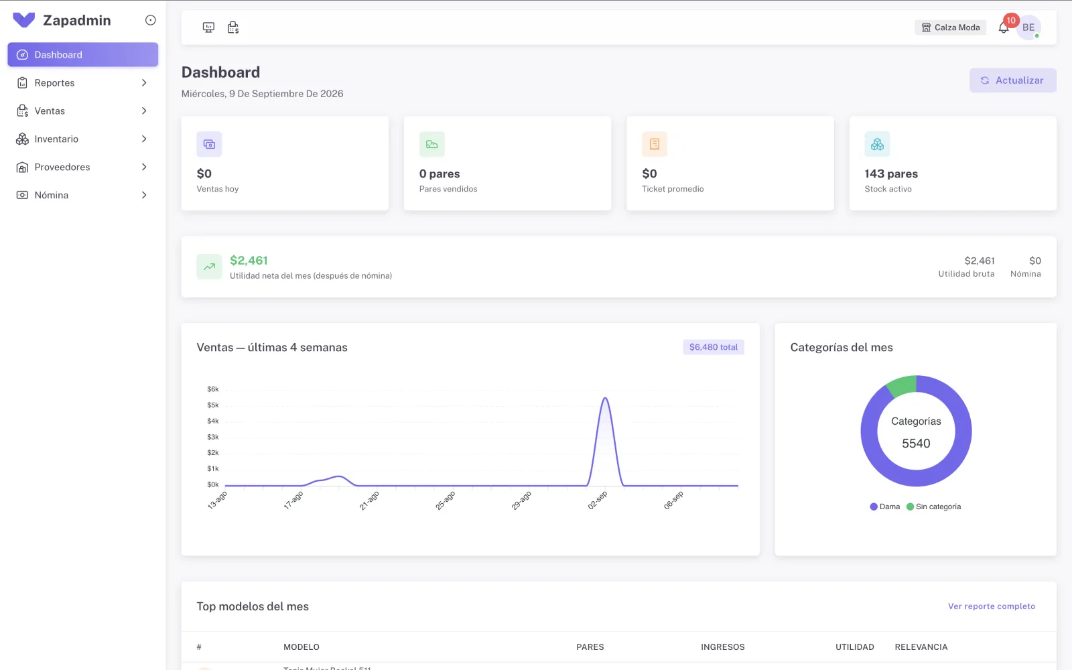
Task: Click the Ticket promedio receipt icon
Action: click(655, 144)
